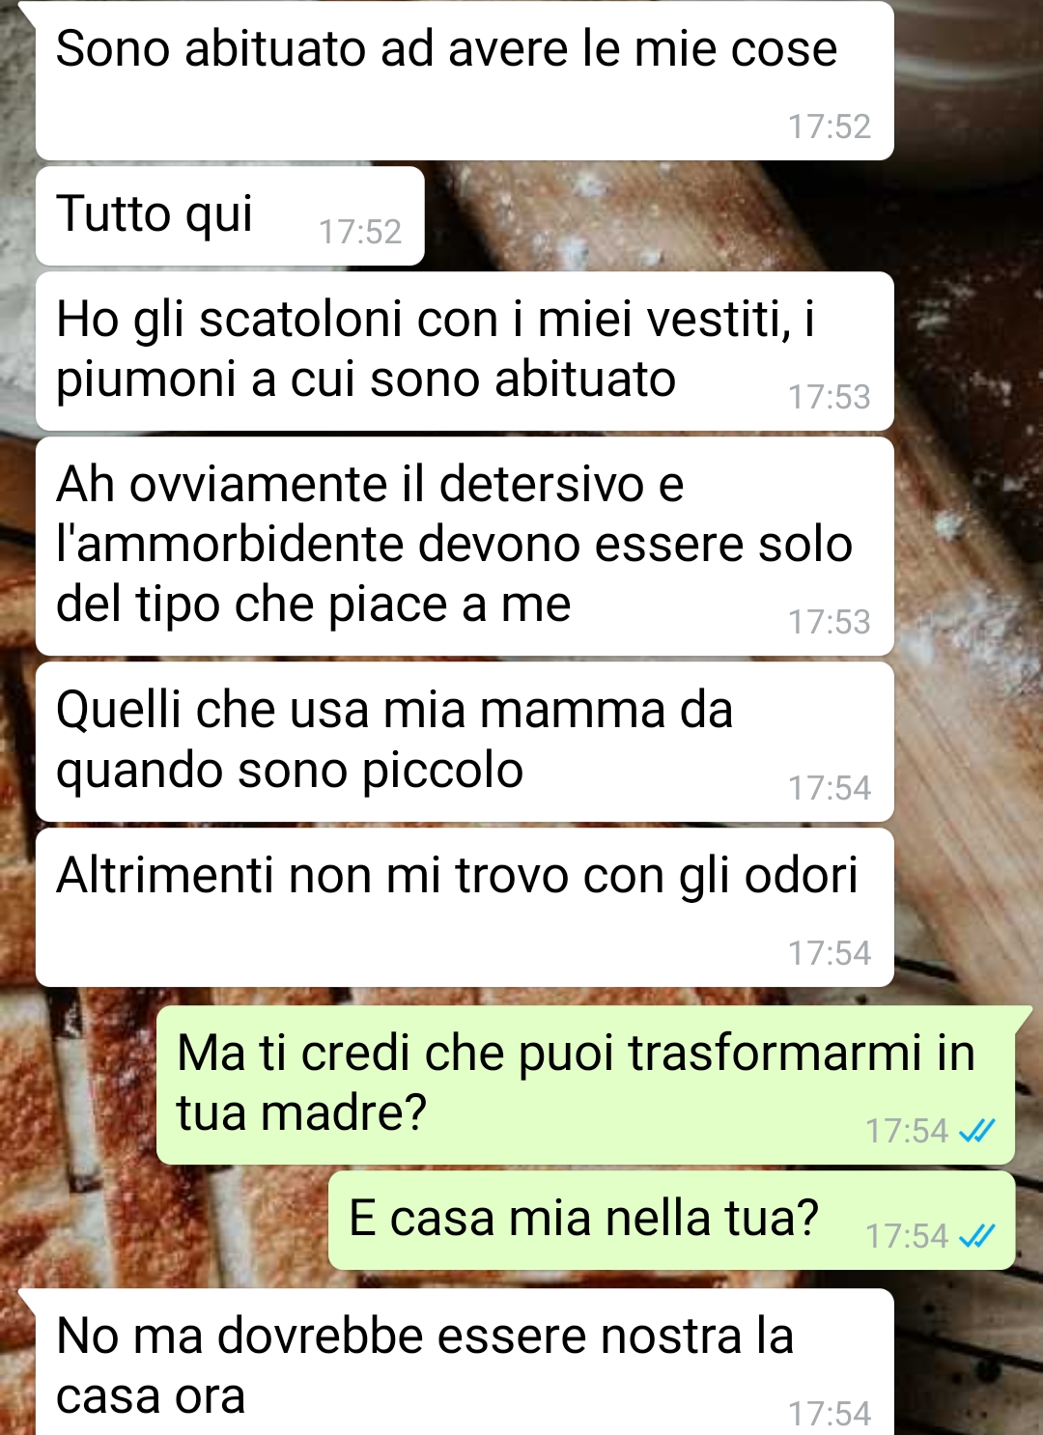Tap message 'Sono abituato ad avere le mie cose'
The width and height of the screenshot is (1043, 1435).
tap(465, 81)
